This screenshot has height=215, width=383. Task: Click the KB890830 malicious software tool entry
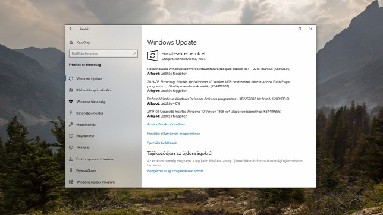[219, 69]
